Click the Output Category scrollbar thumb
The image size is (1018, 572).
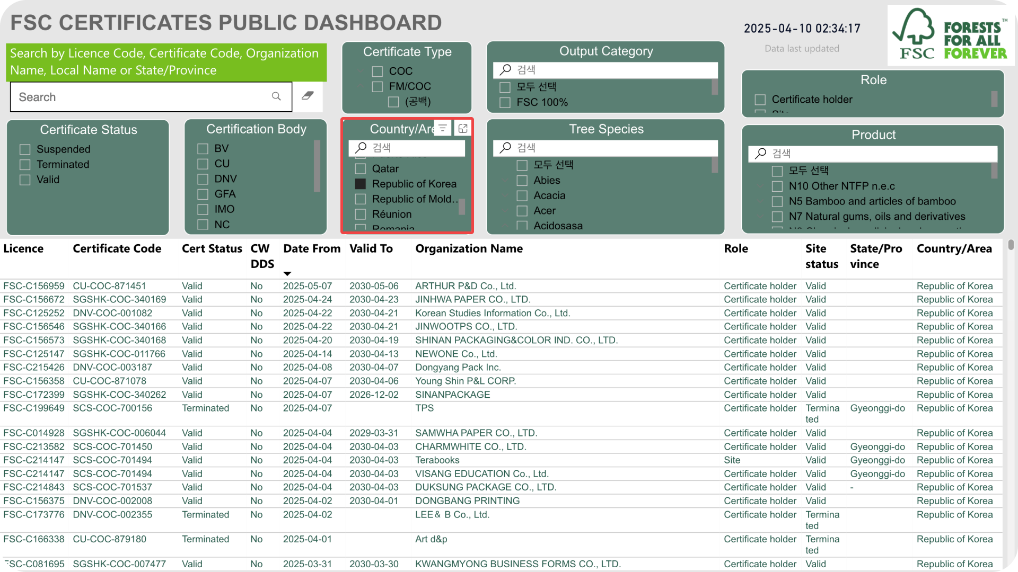(x=715, y=87)
